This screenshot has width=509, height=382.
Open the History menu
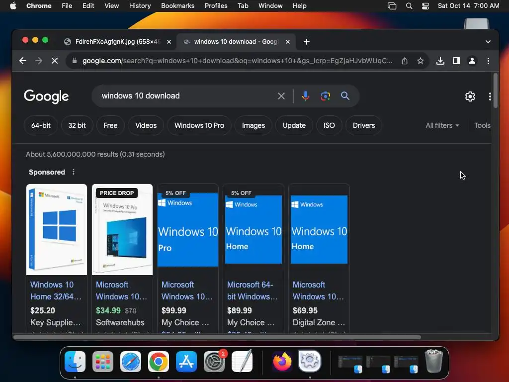(140, 6)
